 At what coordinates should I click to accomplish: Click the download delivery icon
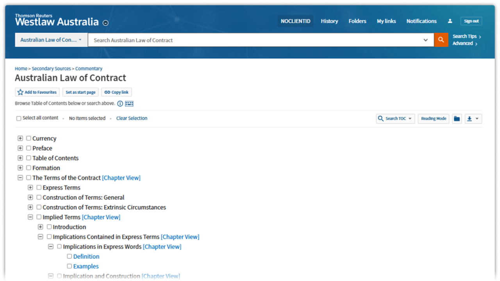click(x=470, y=119)
